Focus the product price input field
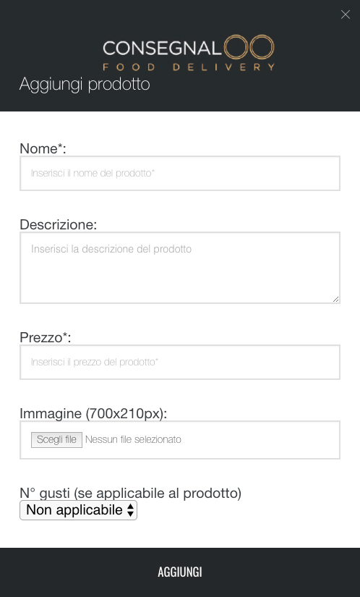 click(180, 362)
